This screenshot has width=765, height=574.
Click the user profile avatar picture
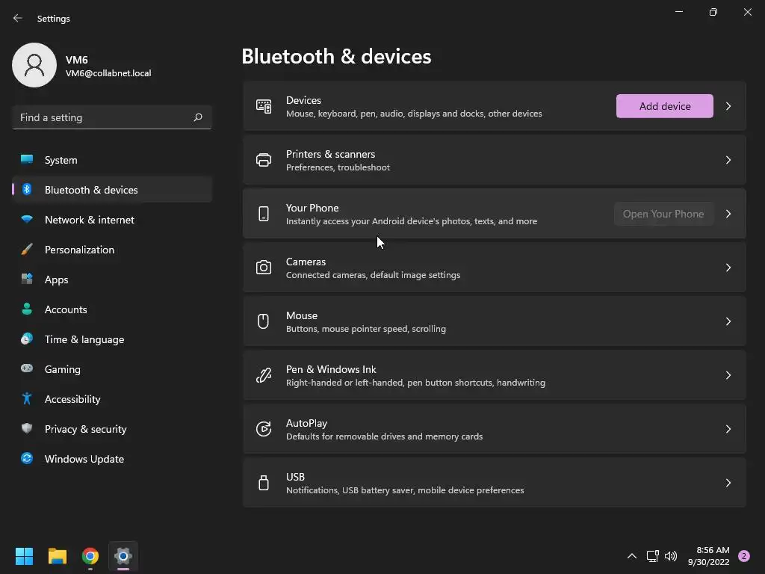[34, 65]
